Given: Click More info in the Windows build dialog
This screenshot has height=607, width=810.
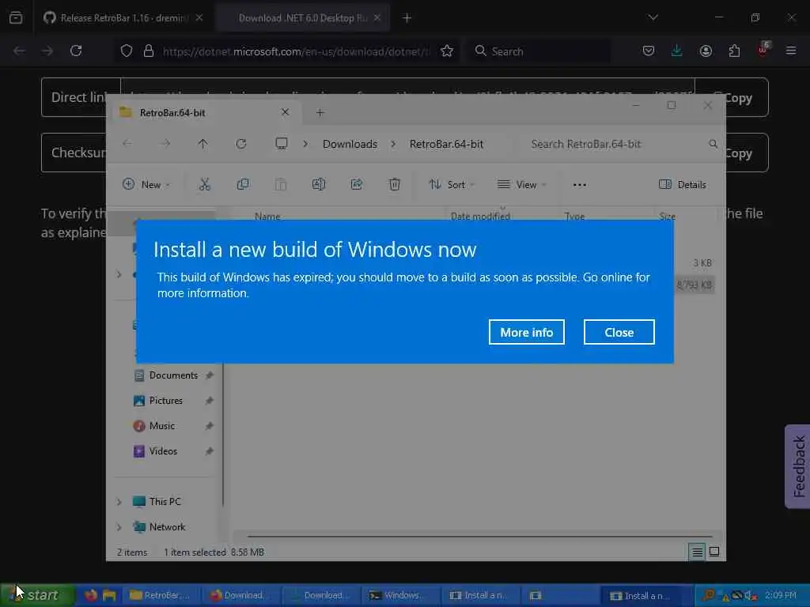Looking at the screenshot, I should (x=526, y=332).
